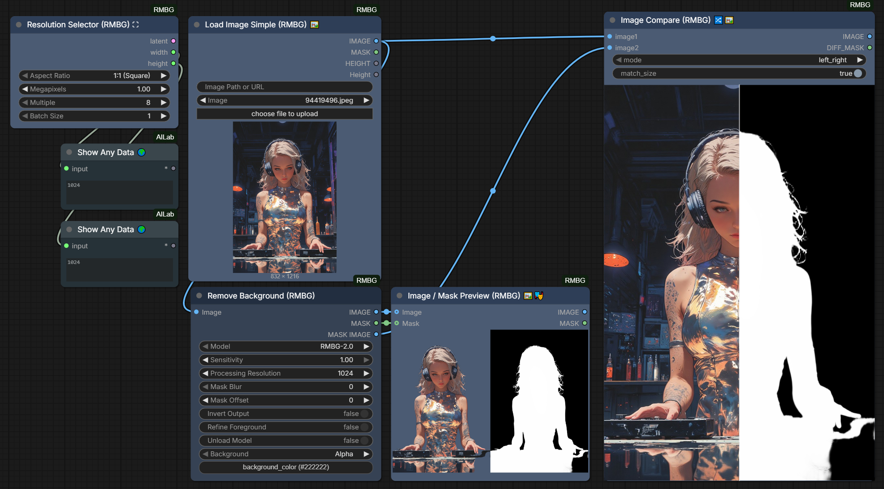Toggle Invert Output in Remove Background

[x=364, y=414]
